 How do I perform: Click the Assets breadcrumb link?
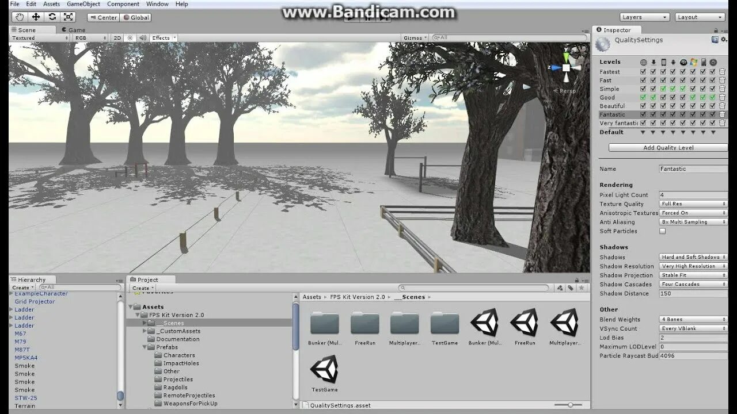pyautogui.click(x=311, y=297)
